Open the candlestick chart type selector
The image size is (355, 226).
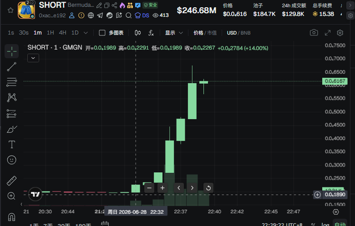click(138, 33)
